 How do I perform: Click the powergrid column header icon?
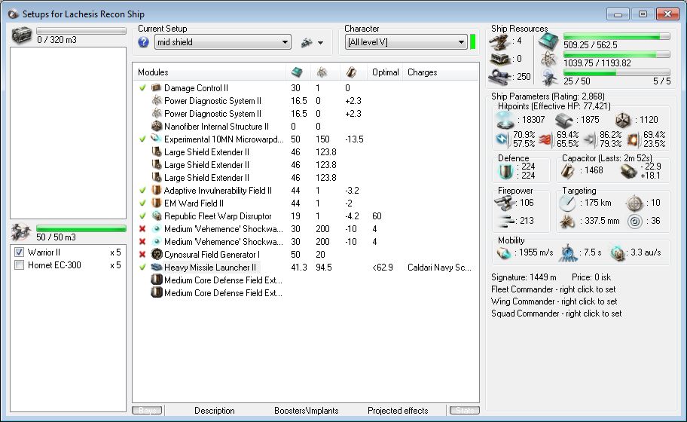(322, 72)
